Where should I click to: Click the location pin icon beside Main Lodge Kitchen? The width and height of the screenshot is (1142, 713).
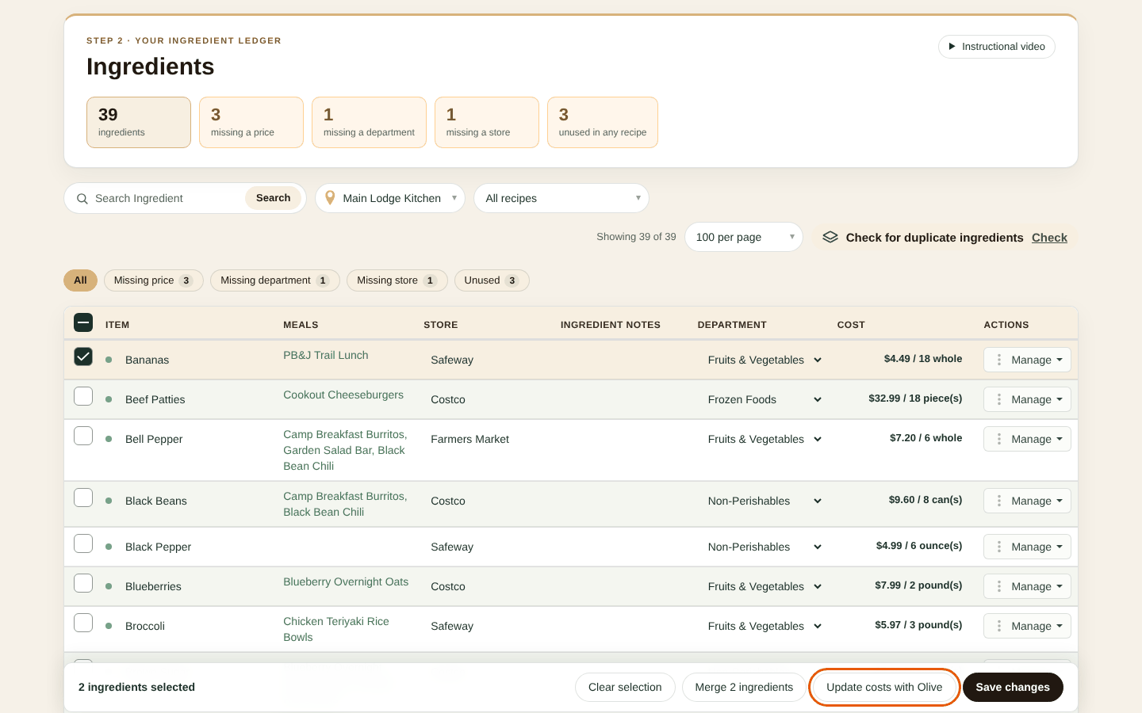click(330, 198)
